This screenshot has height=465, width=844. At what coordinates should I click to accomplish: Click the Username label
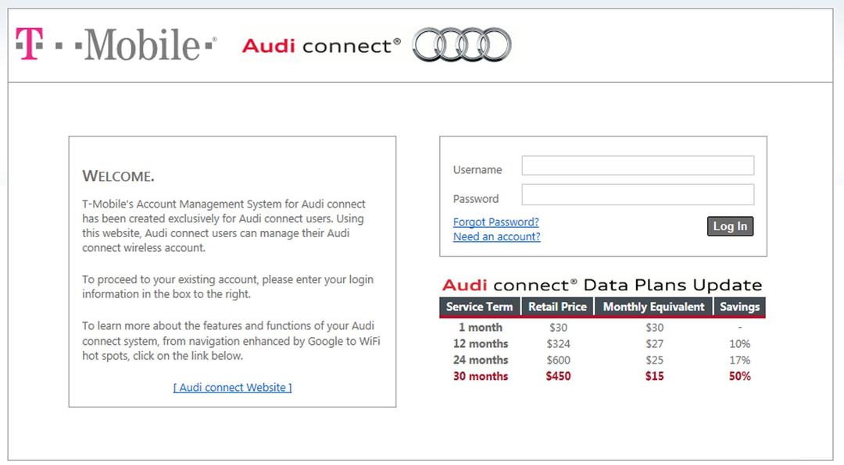[x=477, y=170]
